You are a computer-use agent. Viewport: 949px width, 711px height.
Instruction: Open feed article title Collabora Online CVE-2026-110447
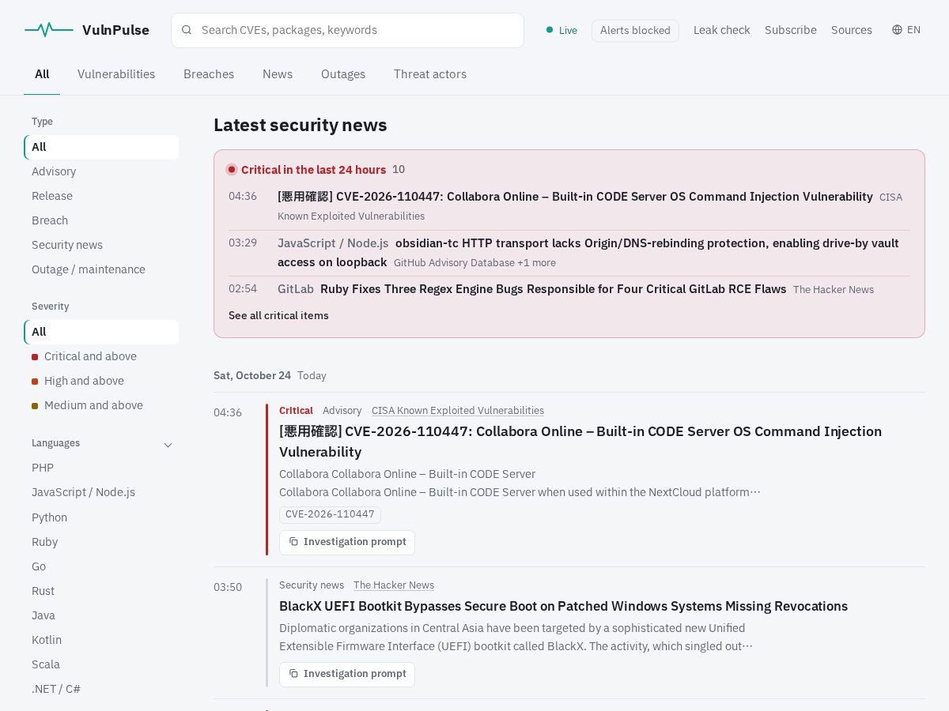580,442
